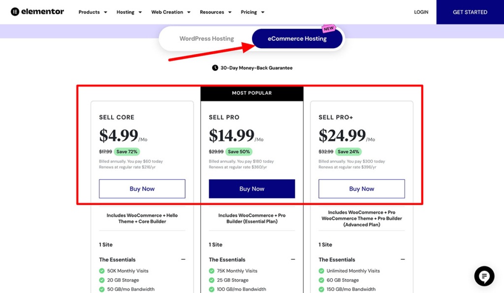Open the chat support bubble icon
This screenshot has width=504, height=293.
click(484, 276)
